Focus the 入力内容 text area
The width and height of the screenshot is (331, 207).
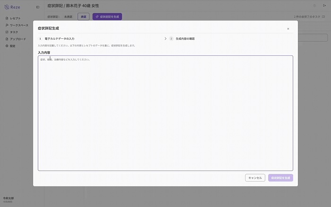[x=165, y=113]
